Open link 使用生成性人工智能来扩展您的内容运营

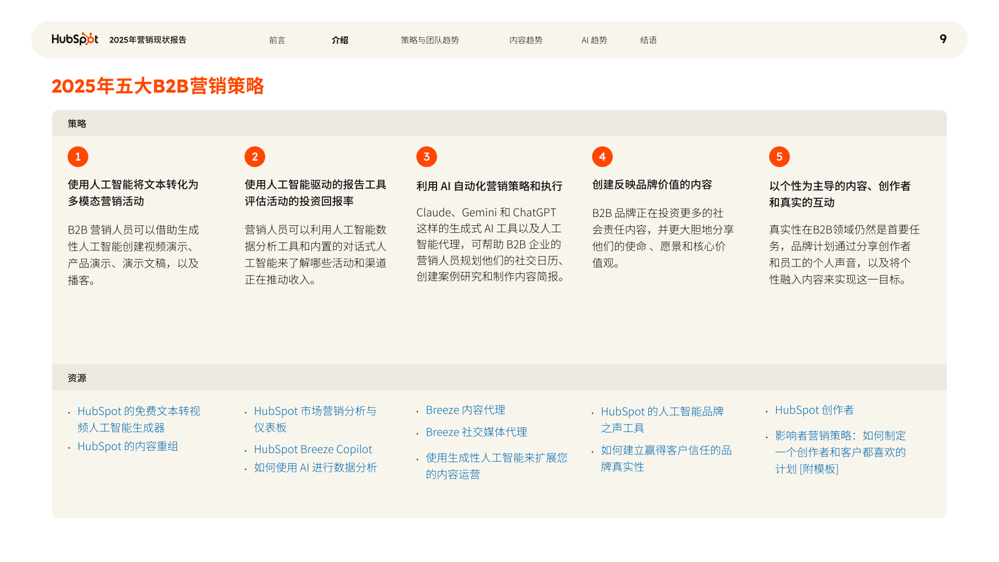point(497,466)
